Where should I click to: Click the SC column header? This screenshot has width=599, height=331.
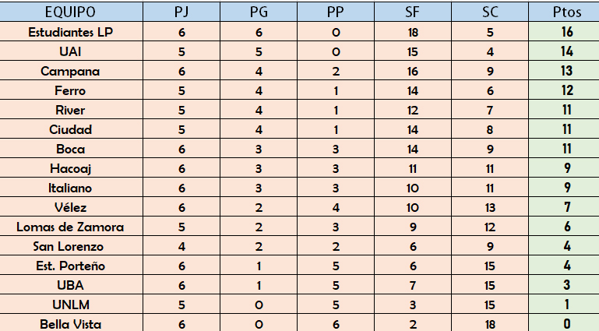point(490,12)
